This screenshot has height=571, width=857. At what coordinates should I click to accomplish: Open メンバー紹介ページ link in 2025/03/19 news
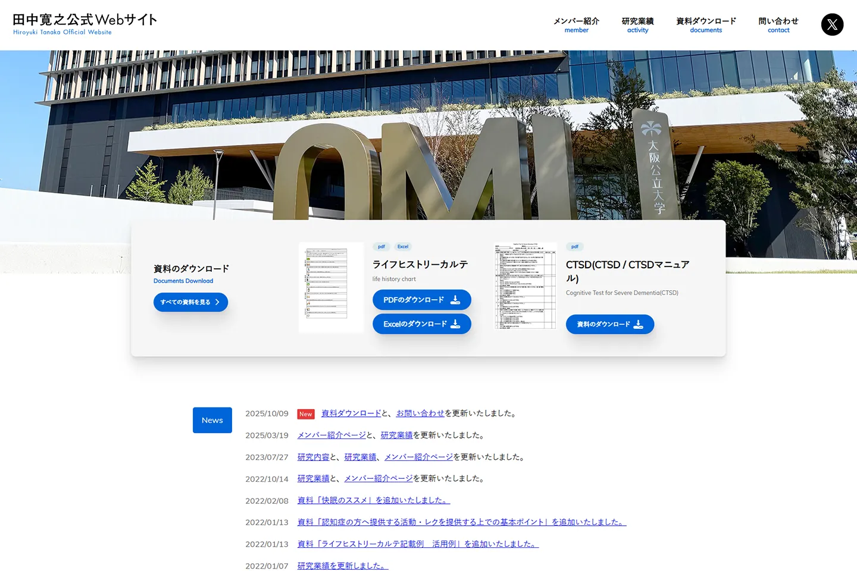point(331,435)
